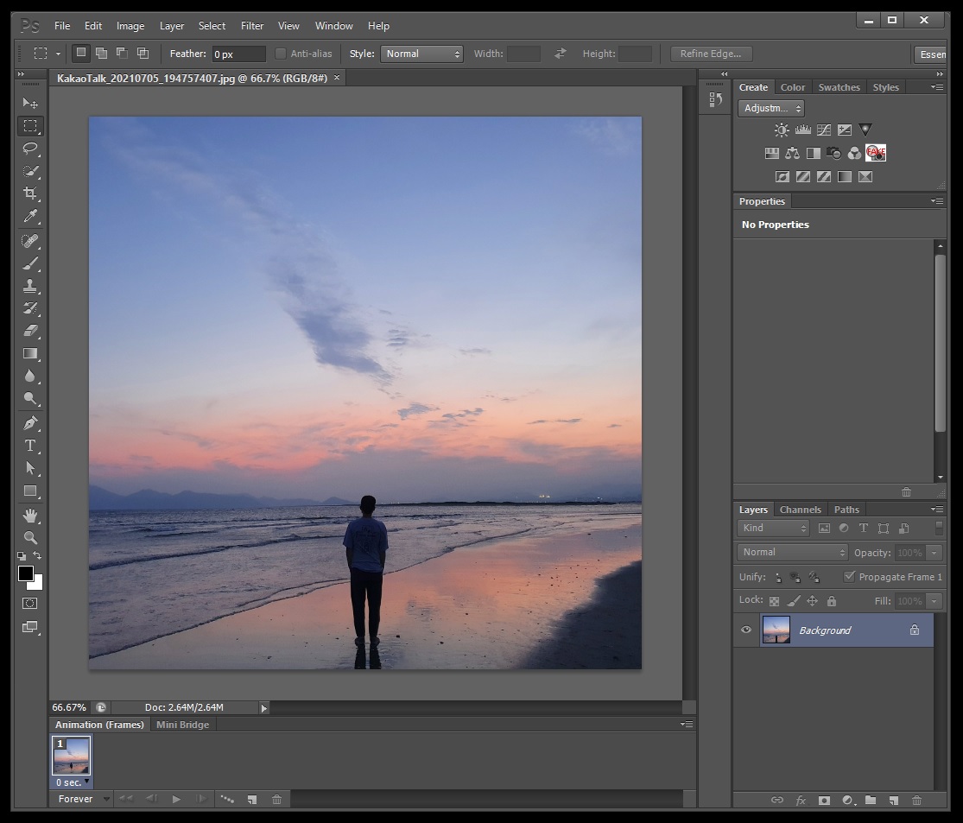Open tool preset picker arrow
This screenshot has width=963, height=823.
click(x=59, y=54)
